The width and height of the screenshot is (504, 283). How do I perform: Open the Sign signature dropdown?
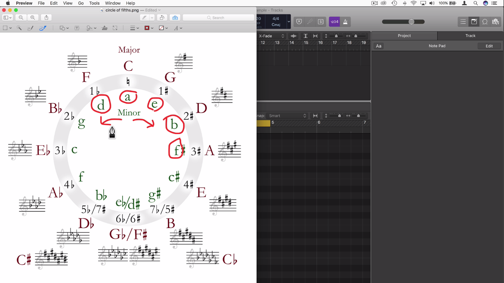[x=91, y=28]
